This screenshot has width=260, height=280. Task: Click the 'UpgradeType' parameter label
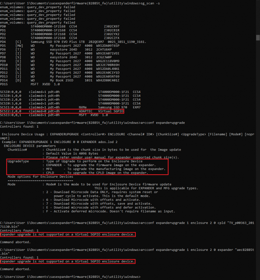click(18, 161)
